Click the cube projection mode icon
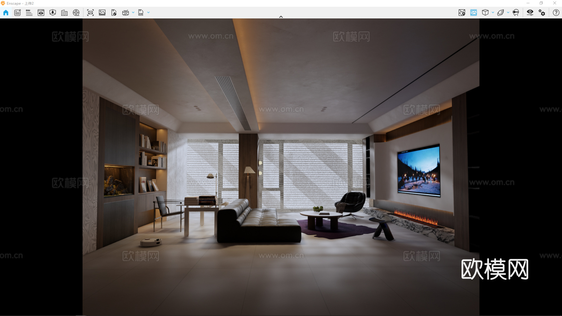Image resolution: width=562 pixels, height=316 pixels. pyautogui.click(x=485, y=12)
